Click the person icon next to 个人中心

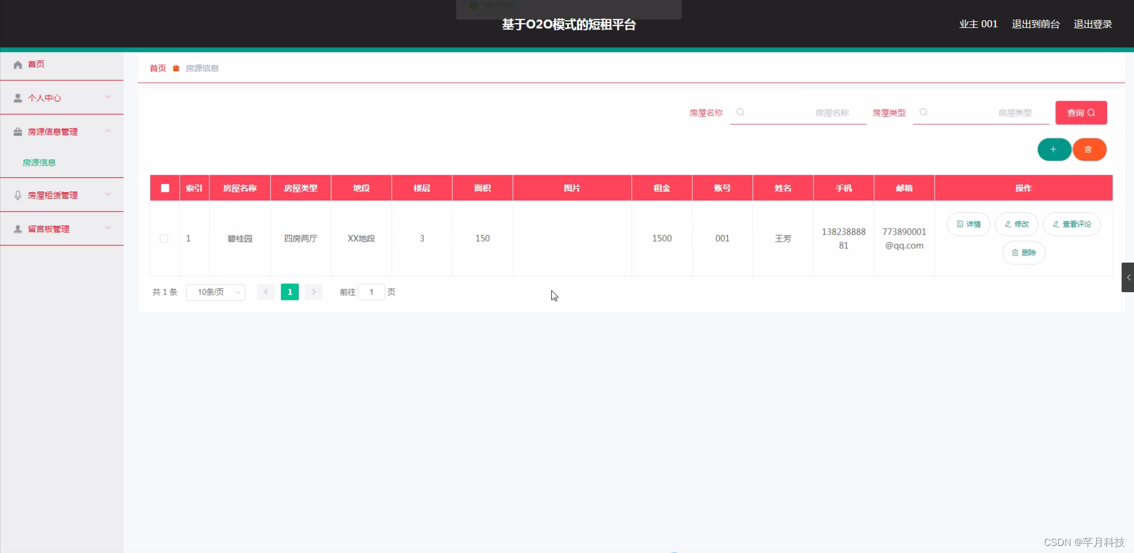17,98
